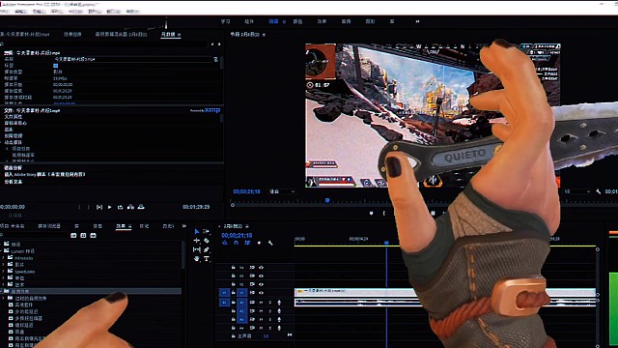The height and width of the screenshot is (348, 618).
Task: Expand the obsolete audio effects subfolder
Action: [4, 299]
